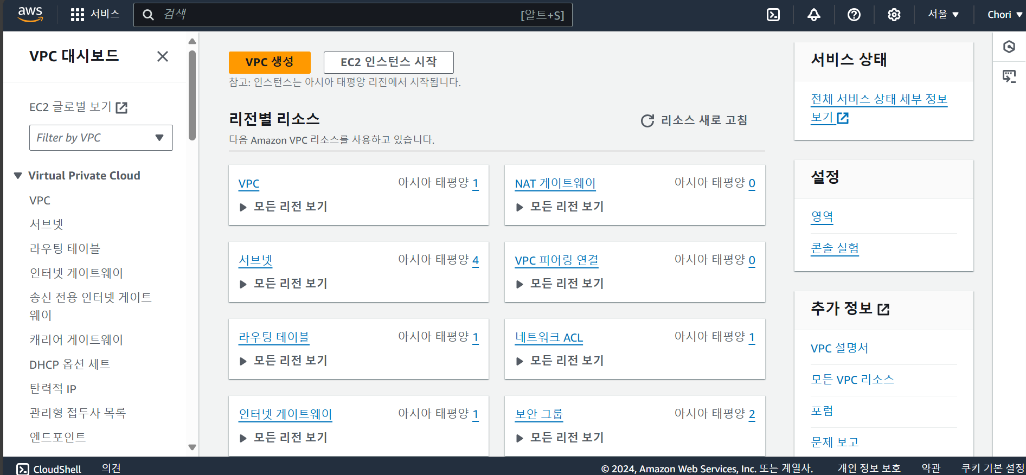Open the Filter by VPC dropdown
The width and height of the screenshot is (1026, 475).
pyautogui.click(x=101, y=138)
